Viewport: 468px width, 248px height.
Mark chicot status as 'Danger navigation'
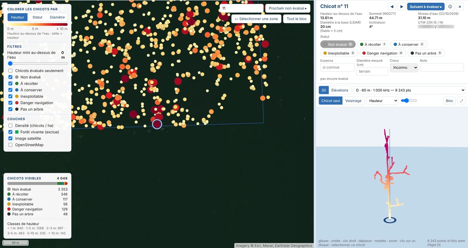pyautogui.click(x=382, y=53)
